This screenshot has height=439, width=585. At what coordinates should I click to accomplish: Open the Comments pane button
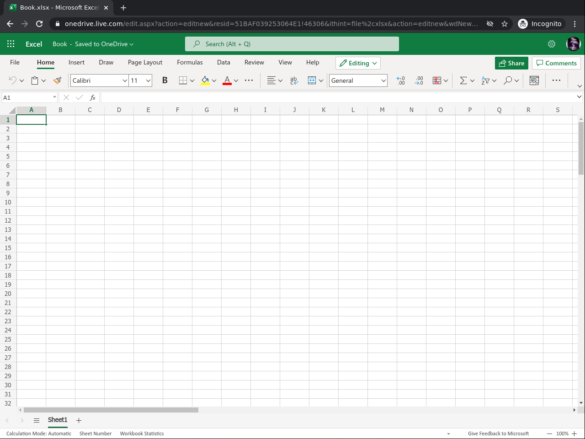pyautogui.click(x=556, y=63)
